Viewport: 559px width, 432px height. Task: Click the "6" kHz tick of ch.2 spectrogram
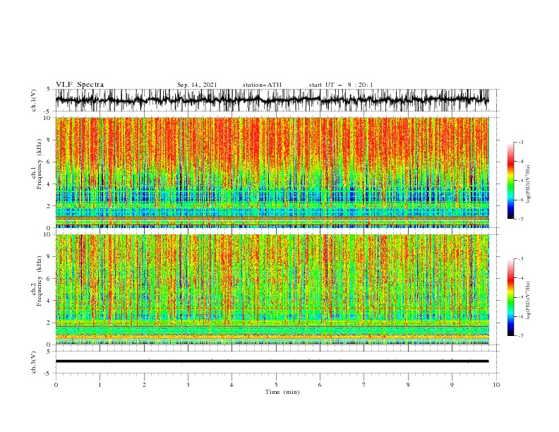click(x=49, y=279)
